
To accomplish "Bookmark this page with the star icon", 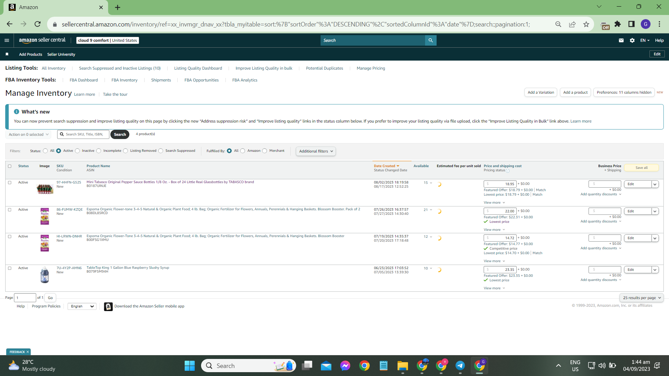I will [586, 24].
